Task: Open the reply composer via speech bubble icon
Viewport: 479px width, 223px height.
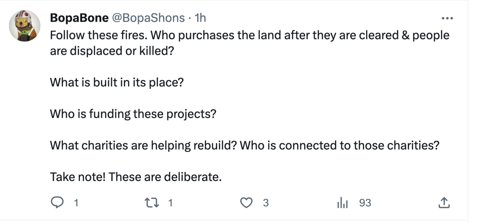Action: click(57, 202)
